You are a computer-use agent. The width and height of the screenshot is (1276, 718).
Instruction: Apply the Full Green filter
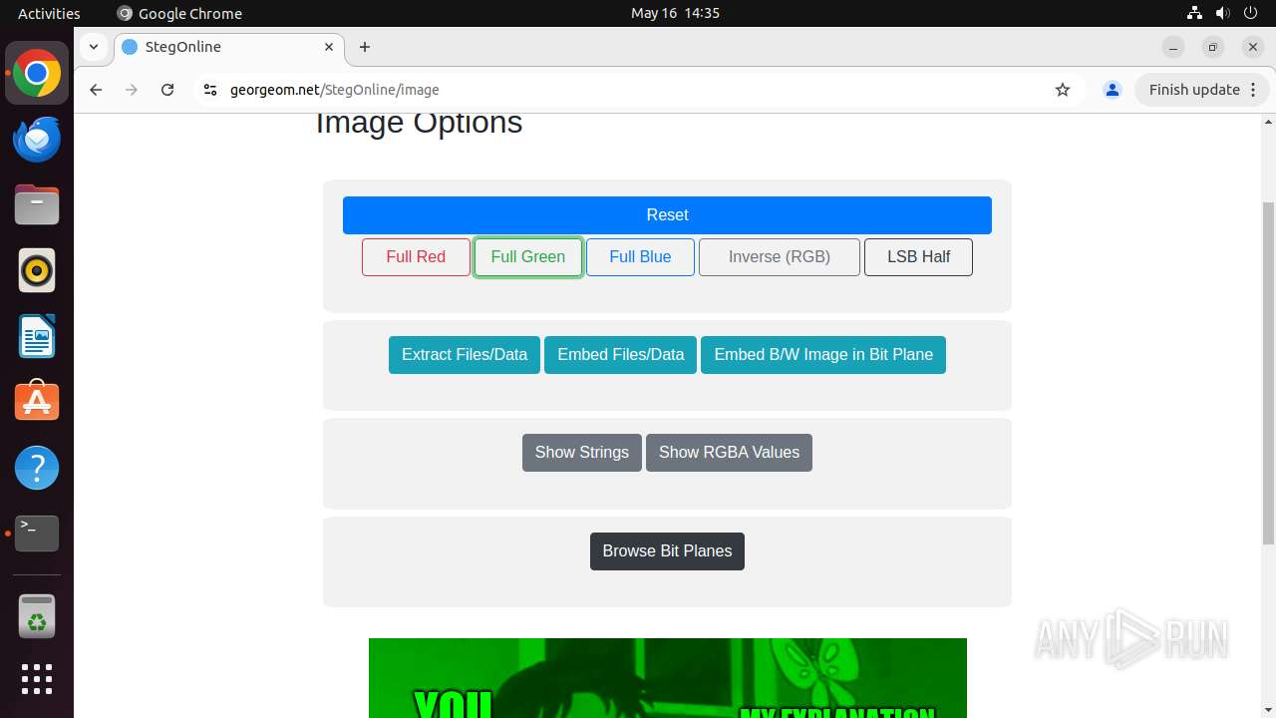528,257
